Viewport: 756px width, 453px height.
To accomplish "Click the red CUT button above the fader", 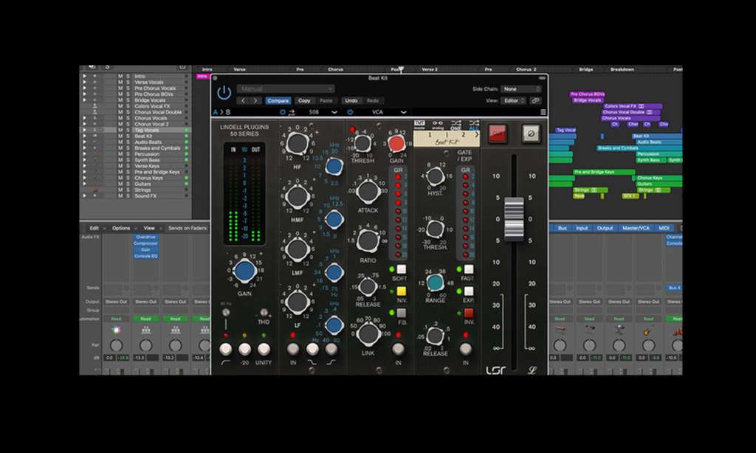I will pos(498,134).
